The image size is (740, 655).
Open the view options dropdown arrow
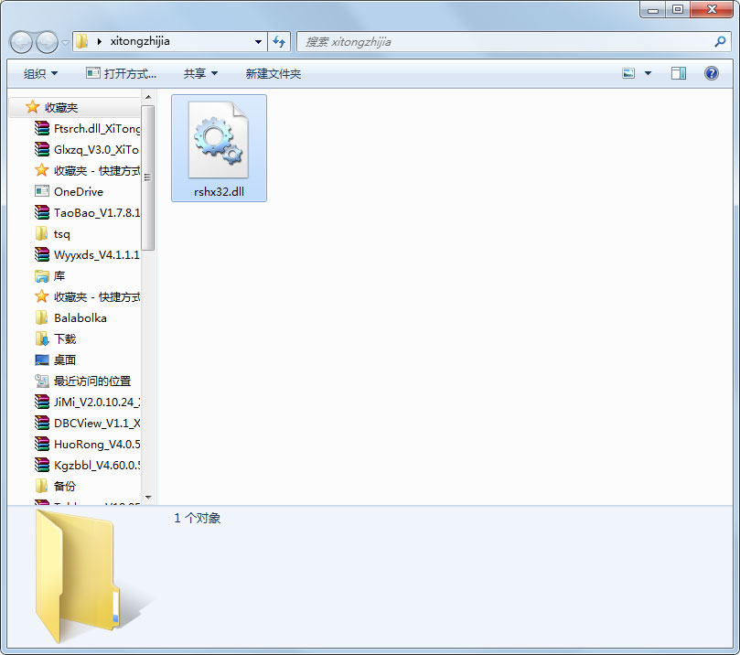click(648, 73)
